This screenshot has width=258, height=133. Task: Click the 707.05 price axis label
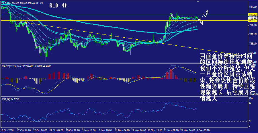tap(253, 53)
